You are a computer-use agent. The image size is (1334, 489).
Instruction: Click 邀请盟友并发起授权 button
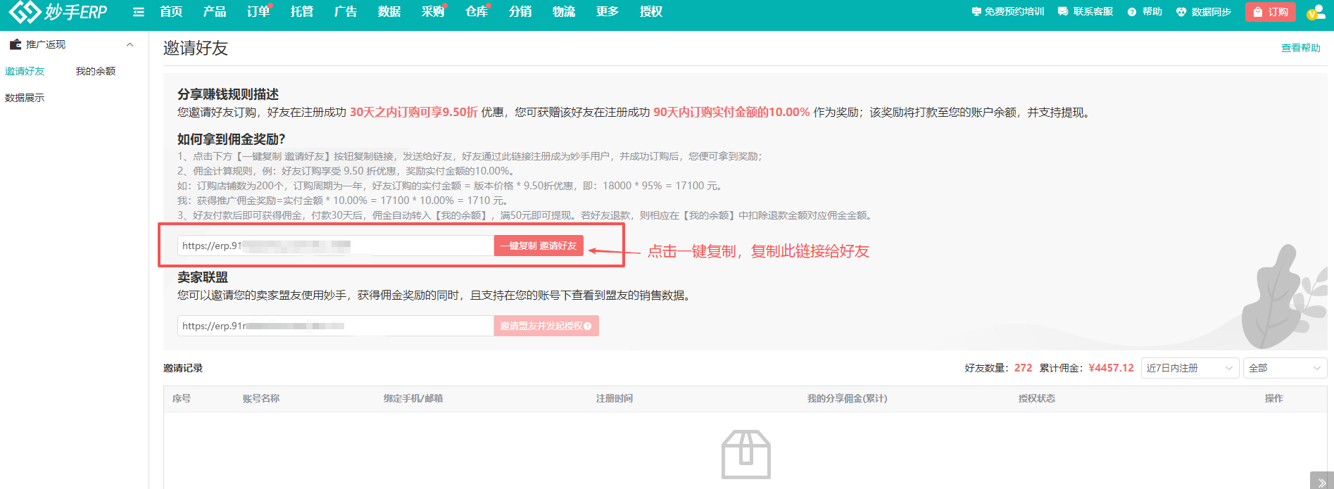coord(546,326)
